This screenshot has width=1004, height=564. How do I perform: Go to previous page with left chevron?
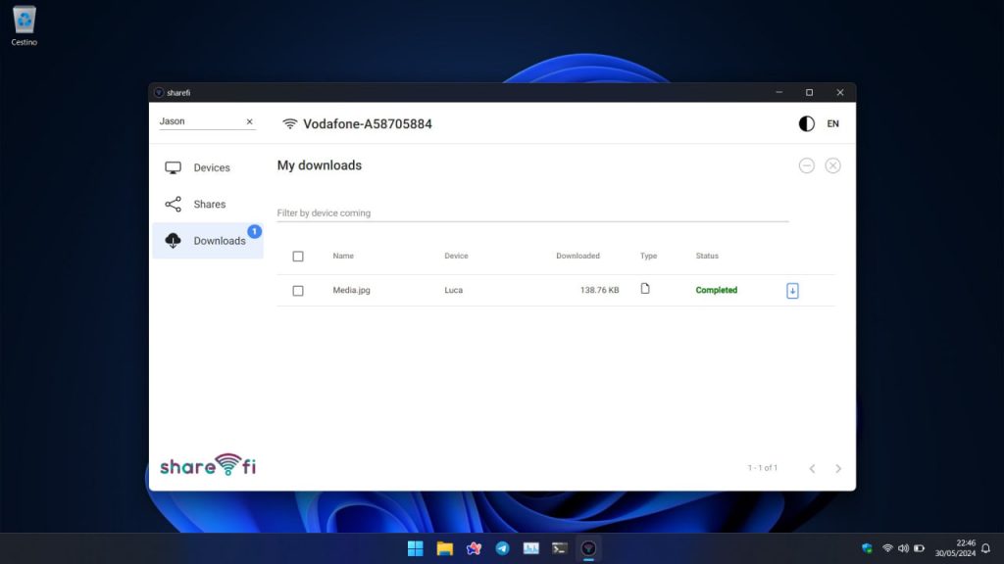[812, 469]
